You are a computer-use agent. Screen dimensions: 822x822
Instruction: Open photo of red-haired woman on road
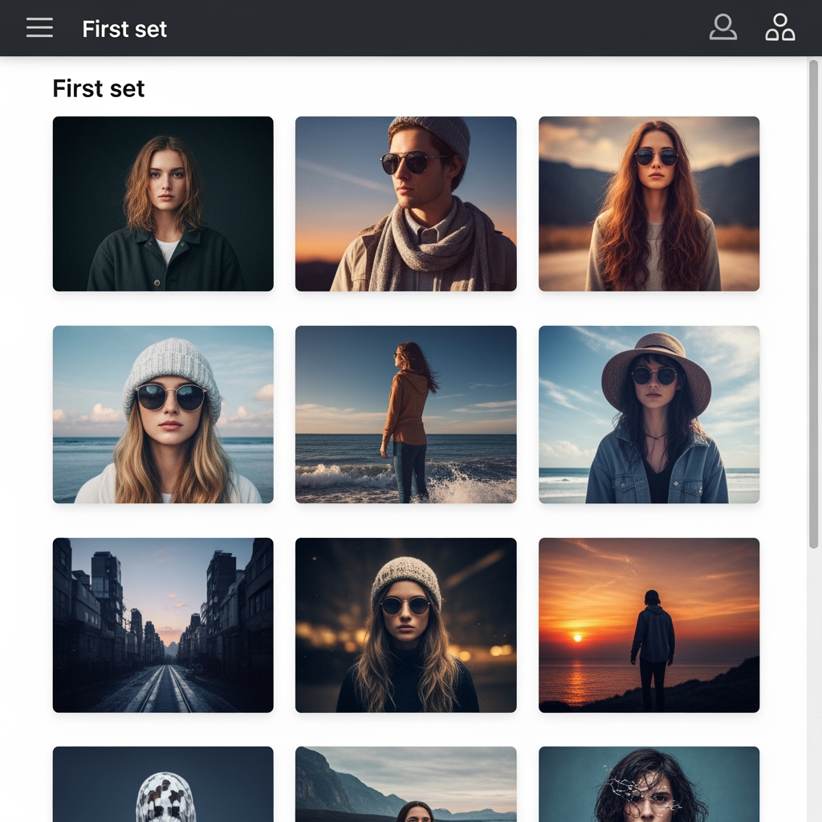[649, 204]
